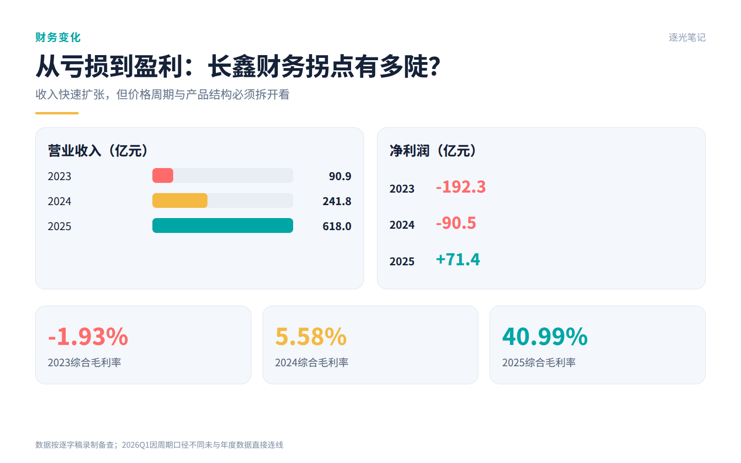Image resolution: width=741 pixels, height=463 pixels.
Task: Click the 5.58% gross margin number
Action: click(311, 337)
